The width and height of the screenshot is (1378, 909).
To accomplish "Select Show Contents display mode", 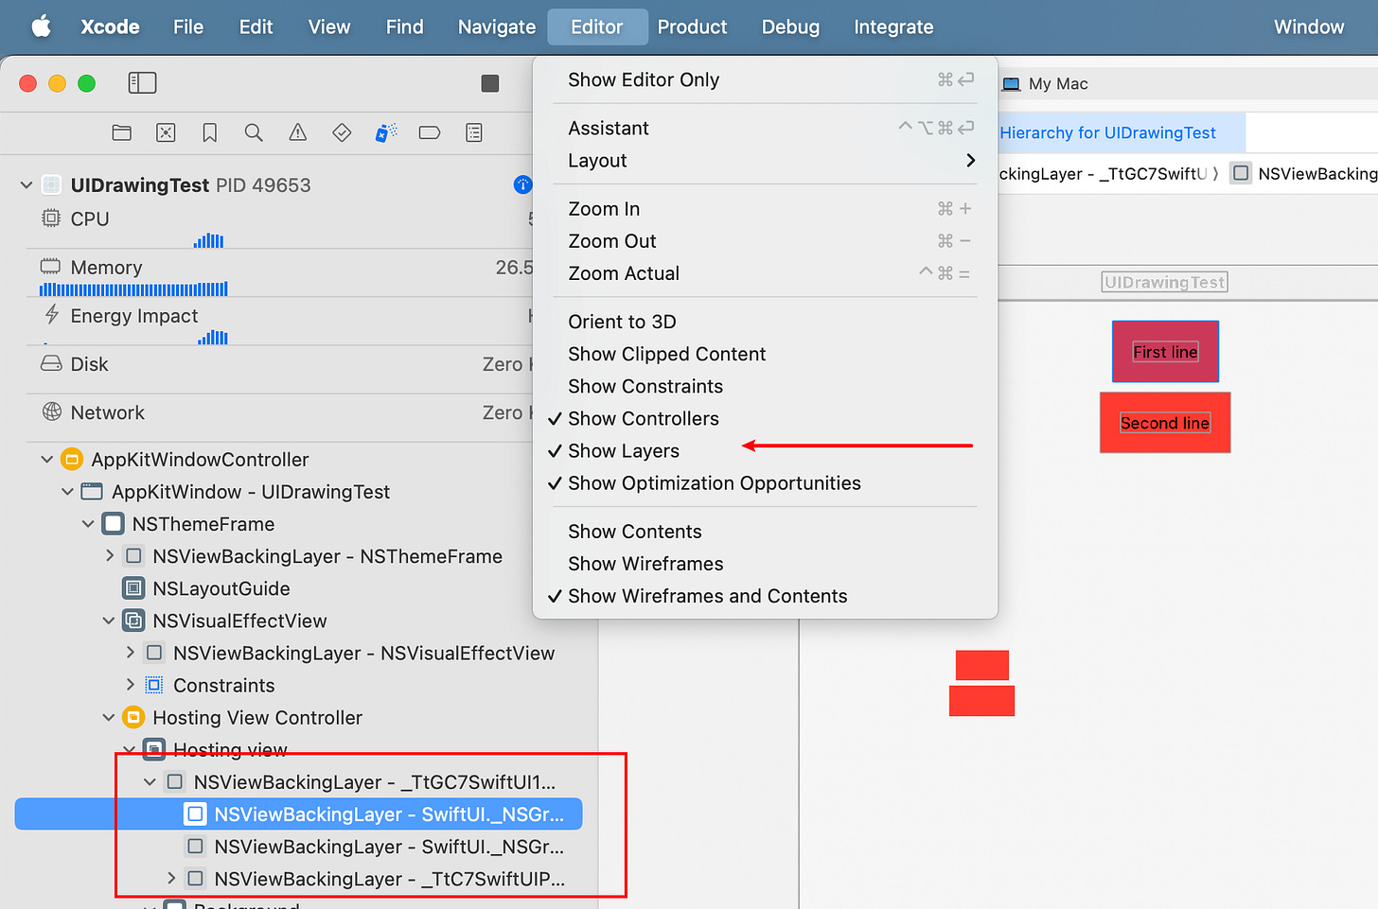I will 765,531.
